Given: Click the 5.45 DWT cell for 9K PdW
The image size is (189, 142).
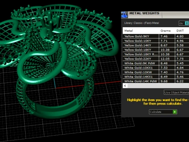Looking at the screenshot, I should pyautogui.click(x=182, y=63).
